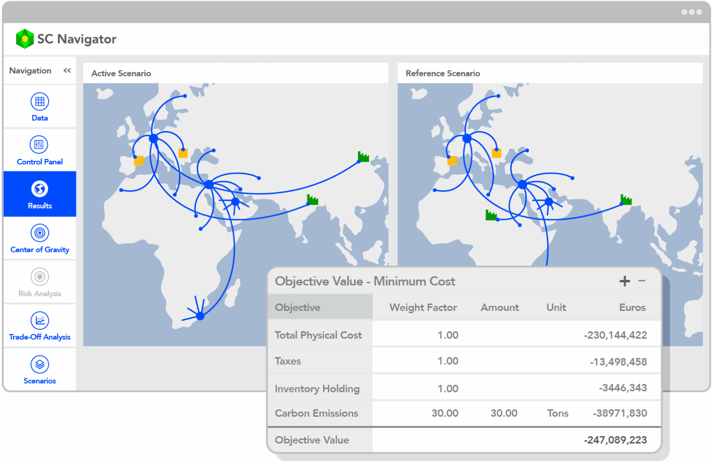
Task: Expand the Objective Value table with plus
Action: click(624, 281)
